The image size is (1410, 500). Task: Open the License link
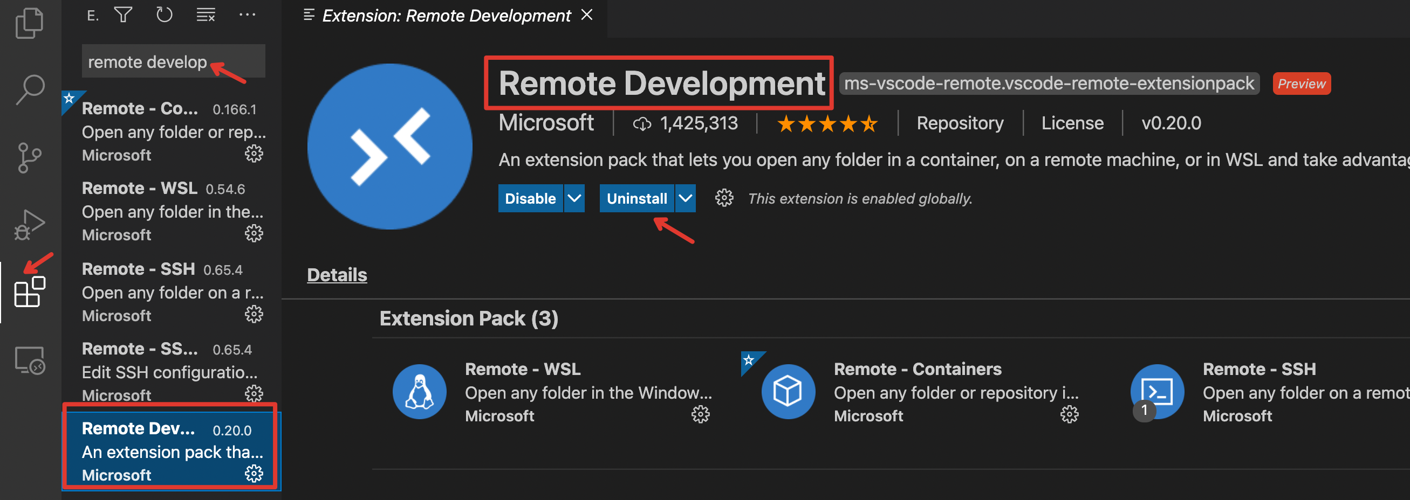1072,123
